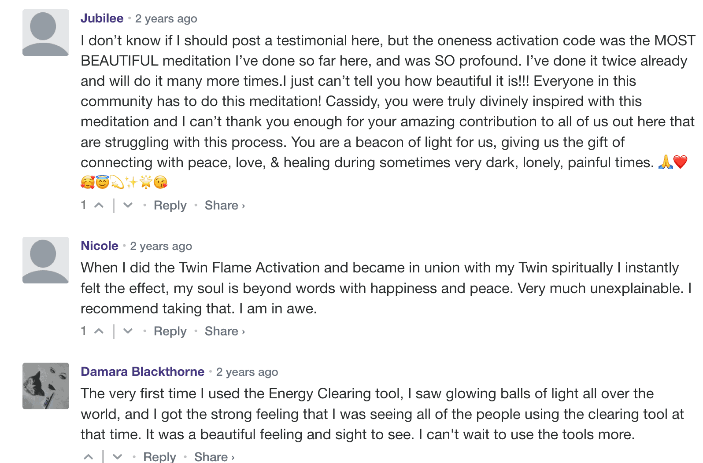Image resolution: width=703 pixels, height=463 pixels.
Task: Downvote Nicole's comment
Action: [x=128, y=331]
